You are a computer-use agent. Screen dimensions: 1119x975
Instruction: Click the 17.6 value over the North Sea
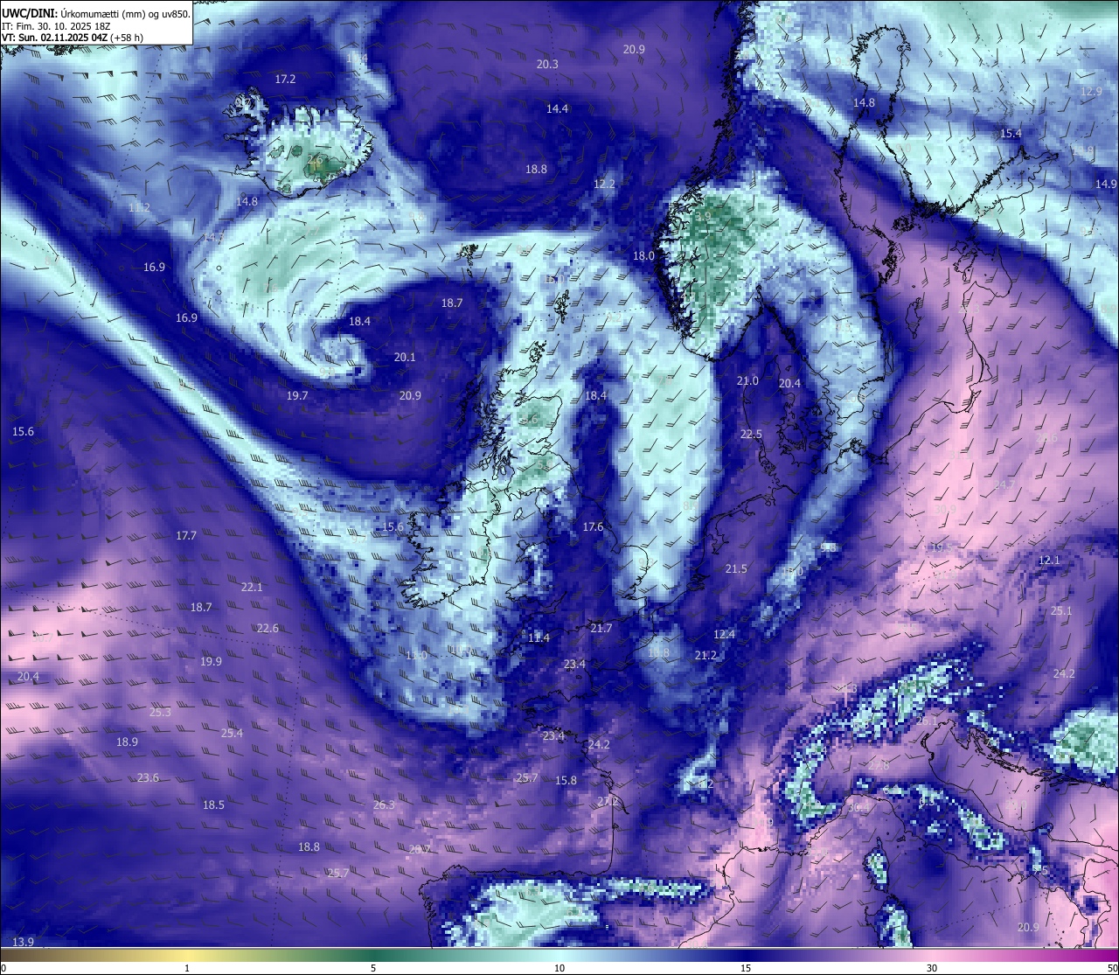point(593,526)
